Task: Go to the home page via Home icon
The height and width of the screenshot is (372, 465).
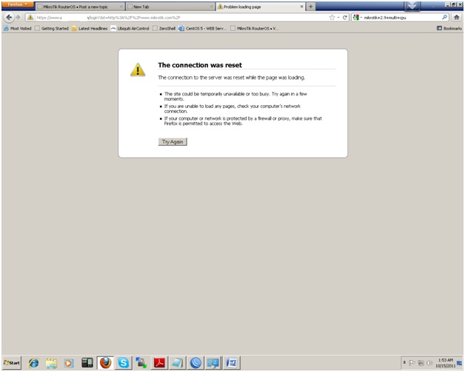Action: tap(457, 18)
